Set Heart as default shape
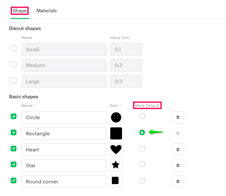This screenshot has height=196, width=226. point(142,149)
